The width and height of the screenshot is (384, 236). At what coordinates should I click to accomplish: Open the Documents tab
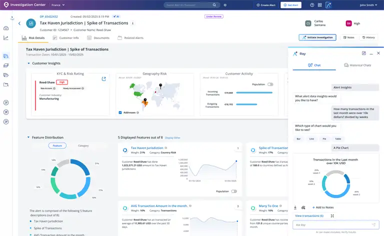[x=98, y=38]
